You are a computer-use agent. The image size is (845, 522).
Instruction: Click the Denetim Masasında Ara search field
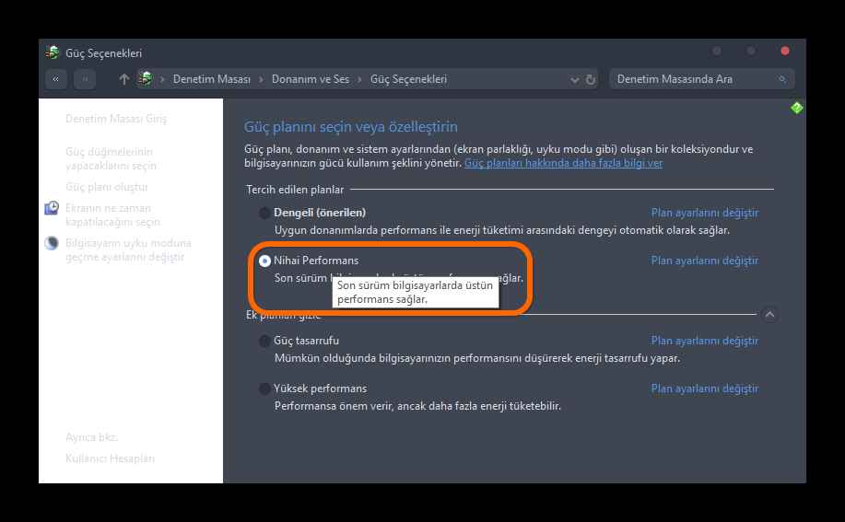(x=701, y=79)
